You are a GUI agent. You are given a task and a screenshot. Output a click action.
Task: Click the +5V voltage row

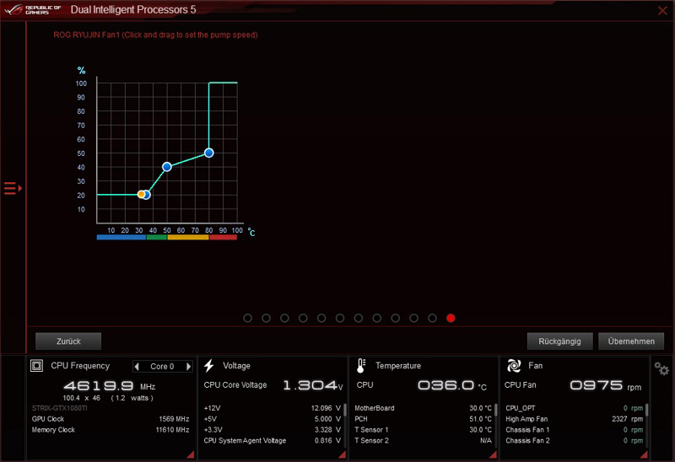click(272, 419)
